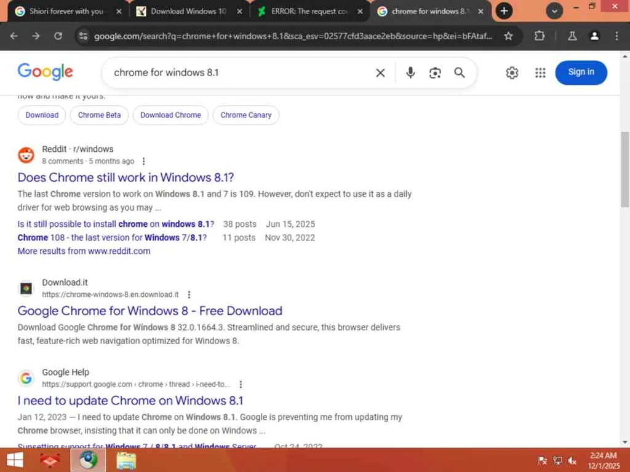Reload the current page

coord(58,36)
